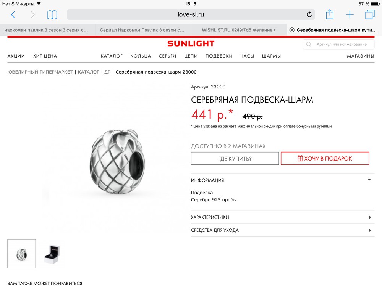Open the ШАРМЫ menu item
382x286 pixels.
click(x=271, y=56)
